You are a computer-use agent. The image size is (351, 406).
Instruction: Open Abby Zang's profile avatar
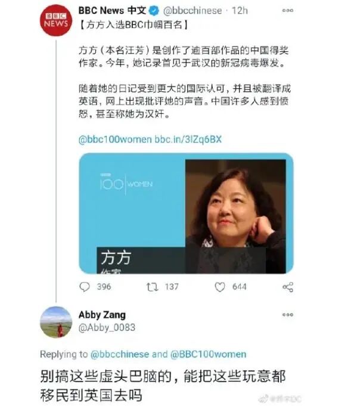click(56, 322)
